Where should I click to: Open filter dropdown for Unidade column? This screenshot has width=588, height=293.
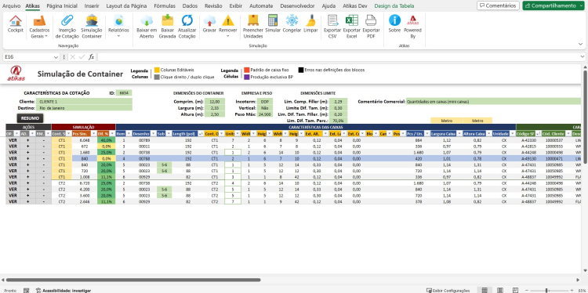[x=513, y=133]
